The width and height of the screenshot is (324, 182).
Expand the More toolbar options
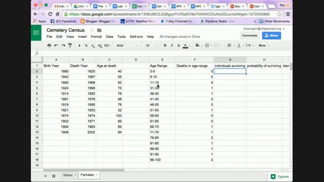pos(264,45)
